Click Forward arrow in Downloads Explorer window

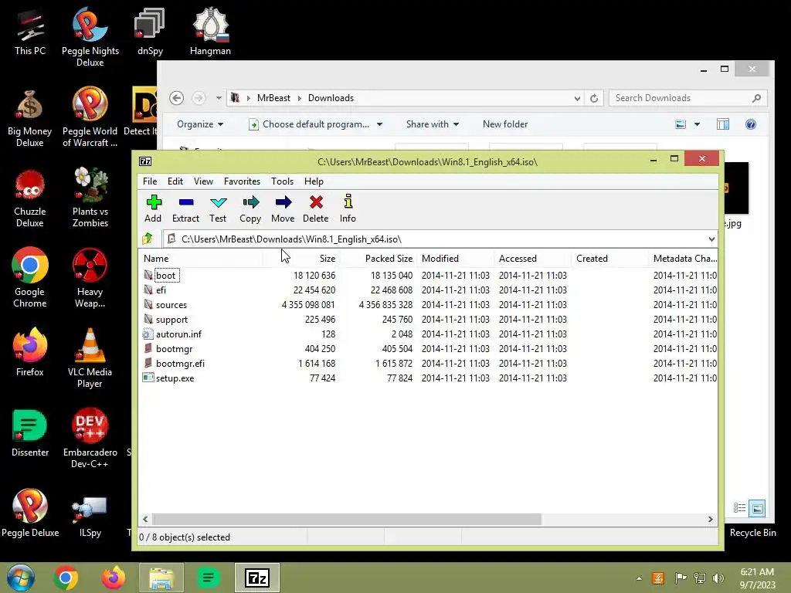pyautogui.click(x=199, y=98)
